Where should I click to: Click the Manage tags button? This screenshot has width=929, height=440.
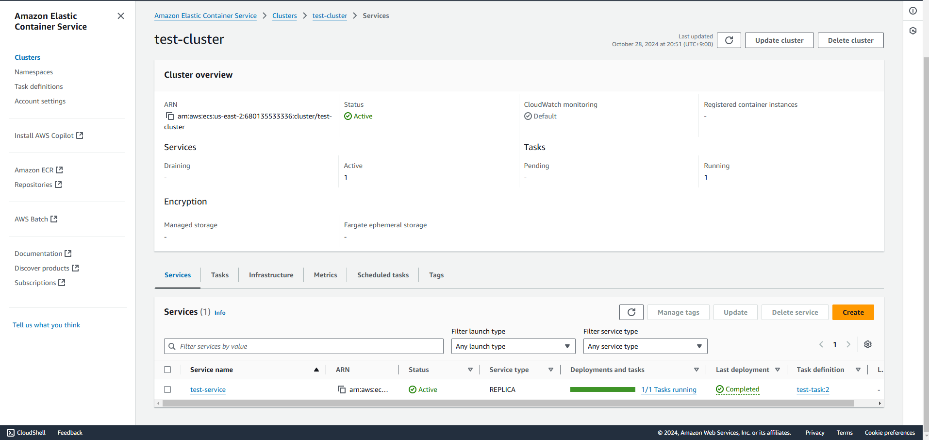(679, 312)
